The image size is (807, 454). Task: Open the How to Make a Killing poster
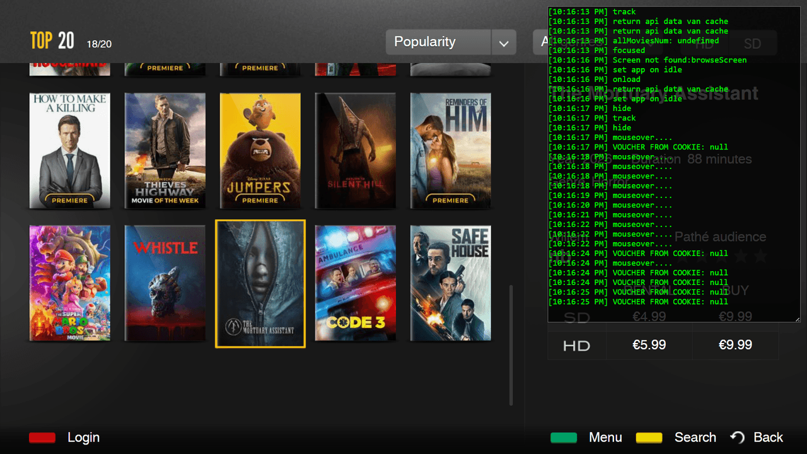click(70, 151)
